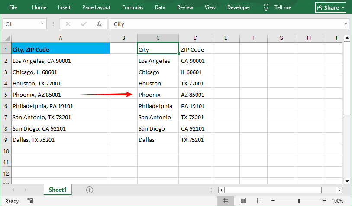Open the Page Layout ribbon tab

96,7
